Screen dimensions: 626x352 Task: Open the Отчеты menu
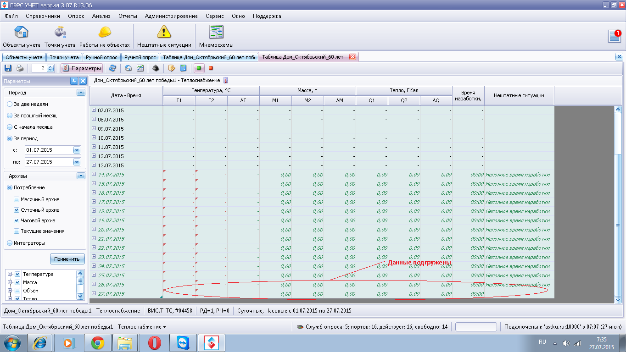coord(128,16)
